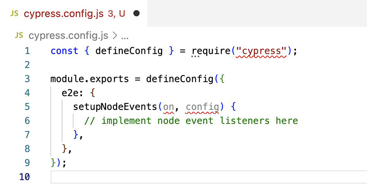Click the JS file icon in tab

tap(14, 14)
